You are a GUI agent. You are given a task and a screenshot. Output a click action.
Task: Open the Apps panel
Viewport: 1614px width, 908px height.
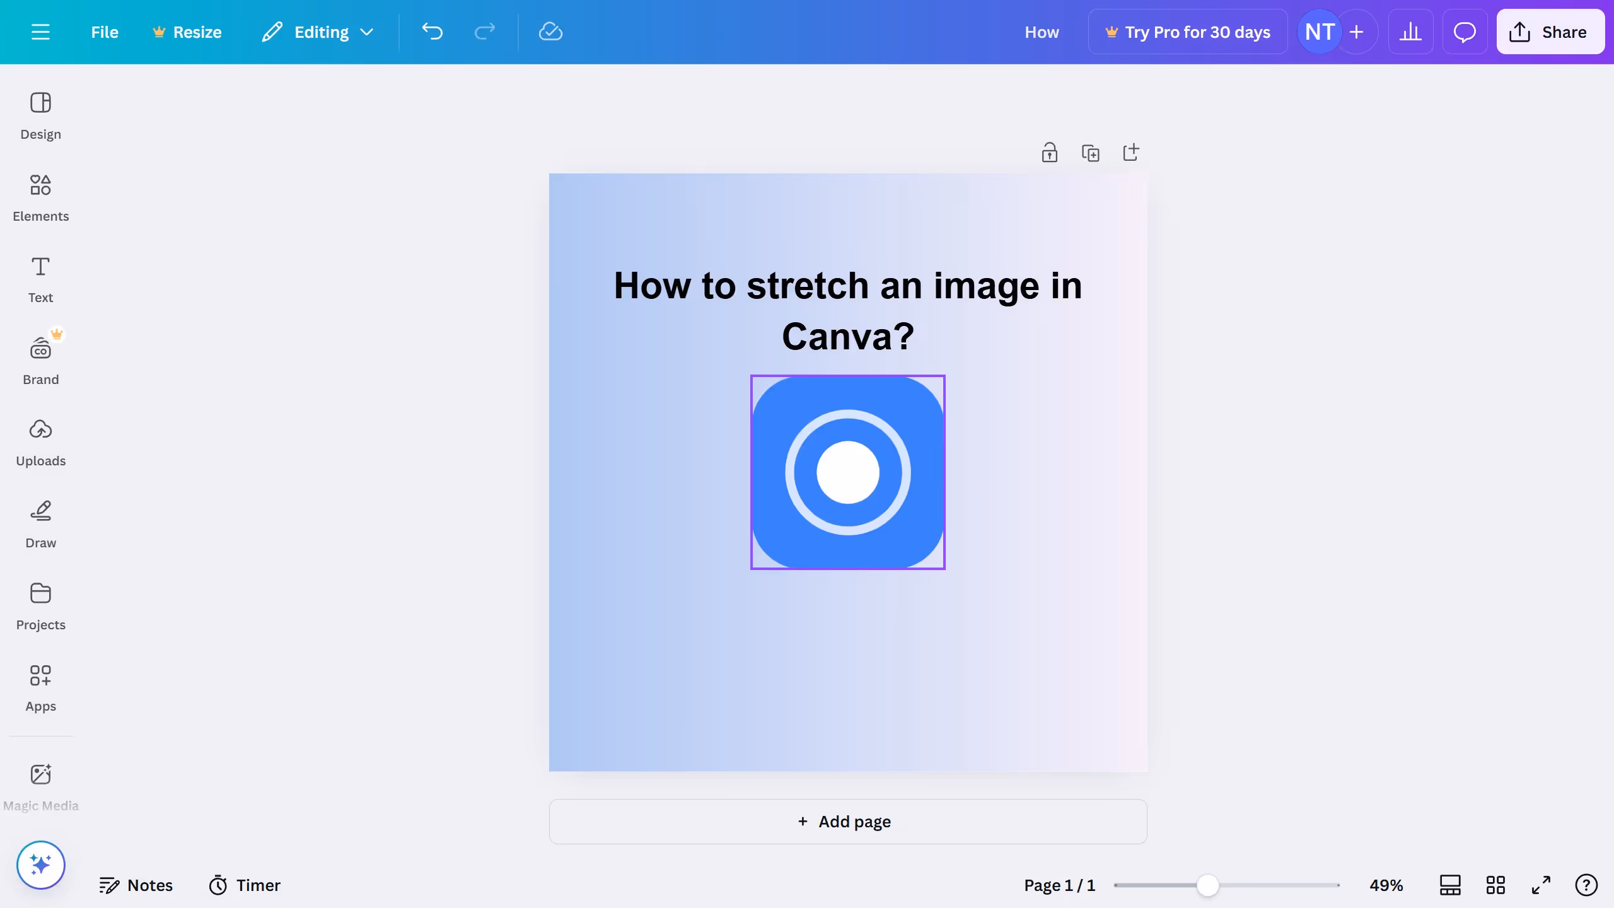point(40,687)
